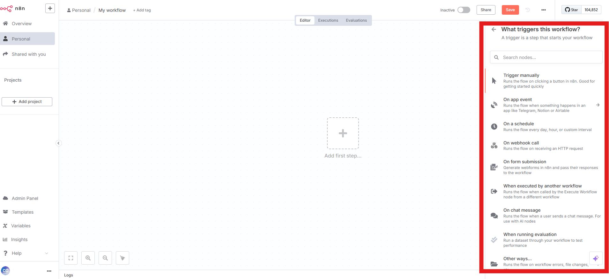This screenshot has width=609, height=279.
Task: Click the Add first step placeholder
Action: tap(343, 133)
